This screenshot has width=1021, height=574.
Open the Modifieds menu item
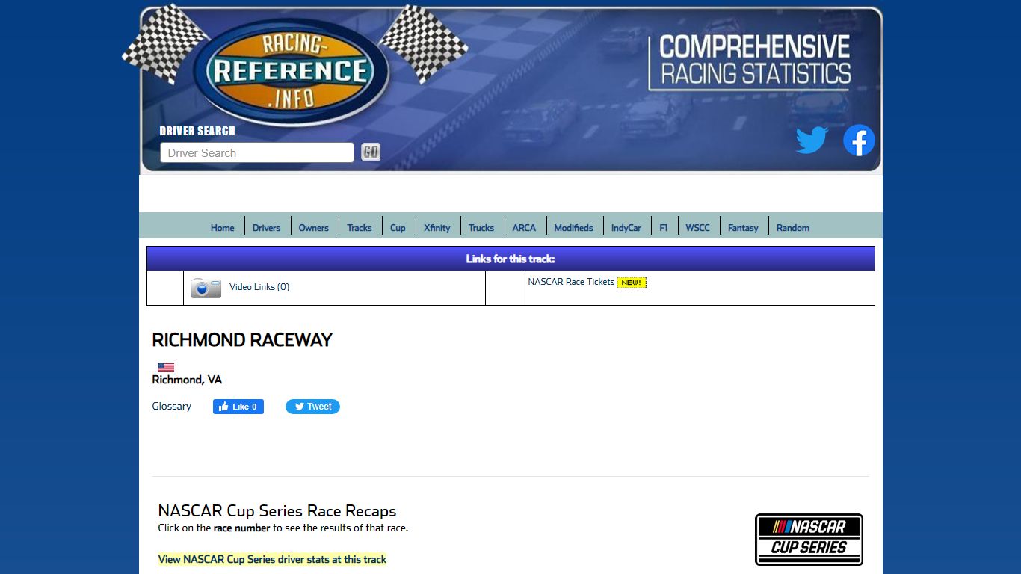click(573, 228)
